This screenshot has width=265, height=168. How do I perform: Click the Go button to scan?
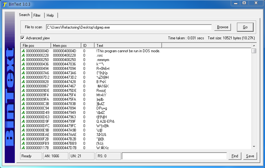click(245, 27)
